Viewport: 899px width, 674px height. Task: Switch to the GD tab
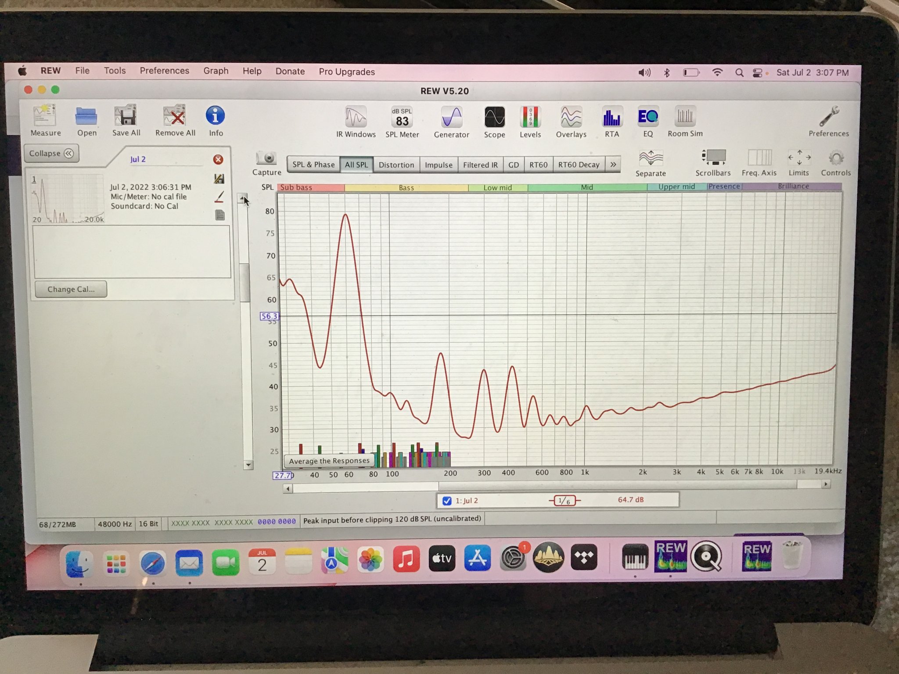pyautogui.click(x=513, y=165)
